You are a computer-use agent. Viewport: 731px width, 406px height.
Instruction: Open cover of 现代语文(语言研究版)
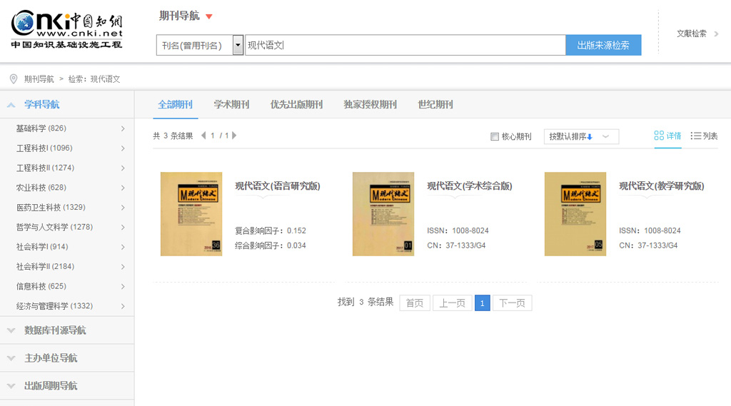[191, 214]
